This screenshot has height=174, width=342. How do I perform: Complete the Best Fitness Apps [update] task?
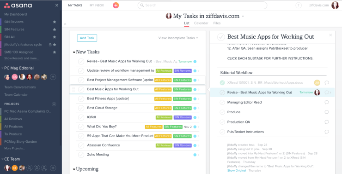coord(81,99)
